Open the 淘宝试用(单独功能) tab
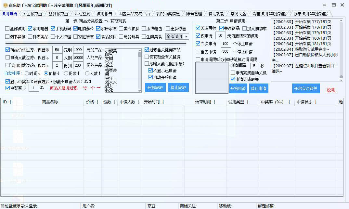This screenshot has height=209, width=349. tap(270, 14)
